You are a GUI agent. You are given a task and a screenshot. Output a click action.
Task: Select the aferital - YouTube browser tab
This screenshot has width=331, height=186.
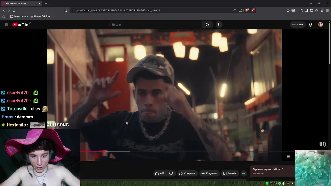point(21,3)
